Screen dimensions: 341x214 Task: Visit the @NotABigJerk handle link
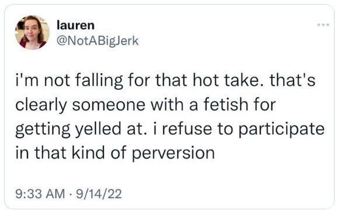point(98,41)
